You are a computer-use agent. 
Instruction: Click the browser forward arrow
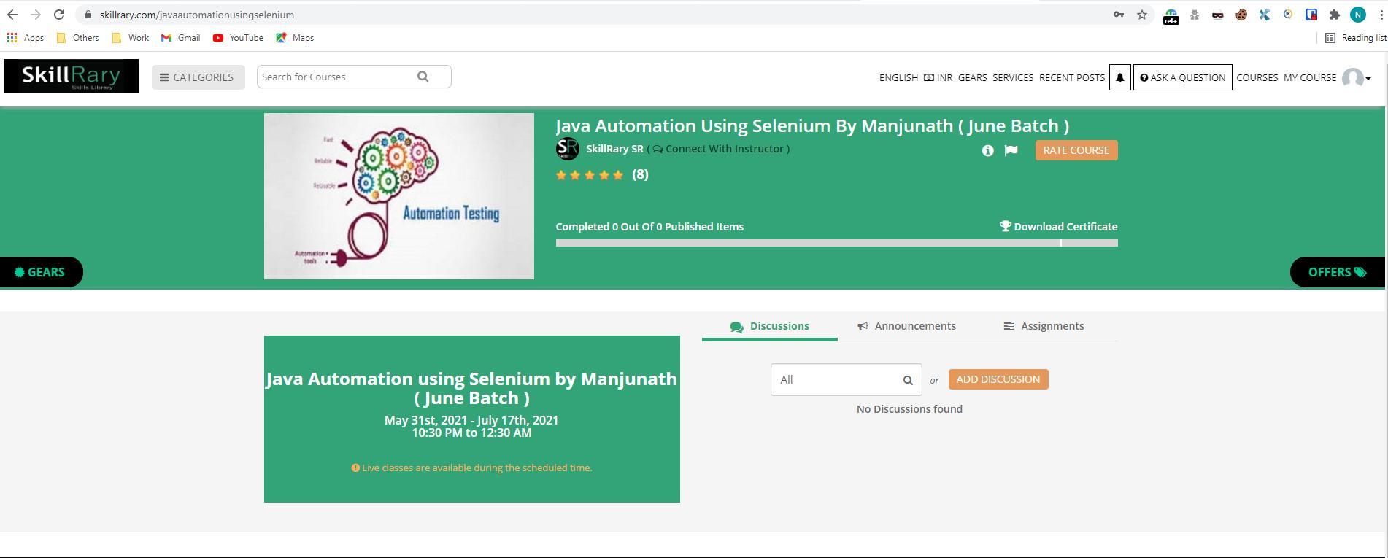[36, 15]
